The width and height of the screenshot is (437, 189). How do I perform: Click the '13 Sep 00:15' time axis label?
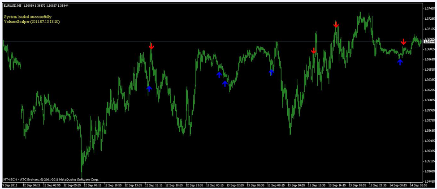[x=215, y=185]
